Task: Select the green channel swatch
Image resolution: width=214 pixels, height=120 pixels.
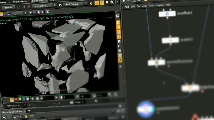Action: 20,99
